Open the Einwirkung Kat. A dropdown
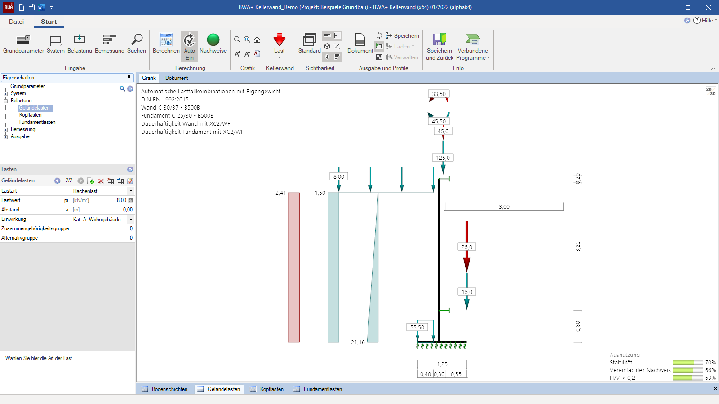 tap(131, 220)
